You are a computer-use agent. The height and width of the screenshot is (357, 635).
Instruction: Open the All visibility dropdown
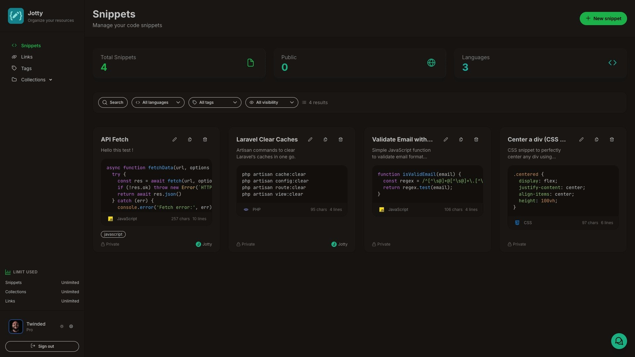[272, 102]
